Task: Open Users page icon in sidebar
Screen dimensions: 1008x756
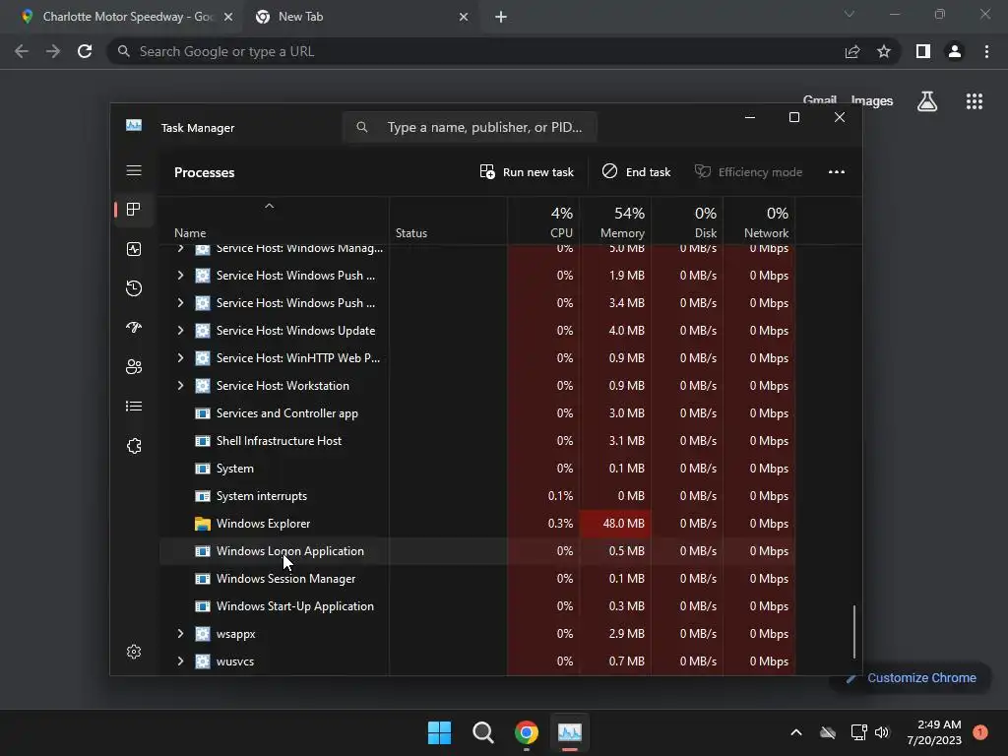Action: (134, 366)
